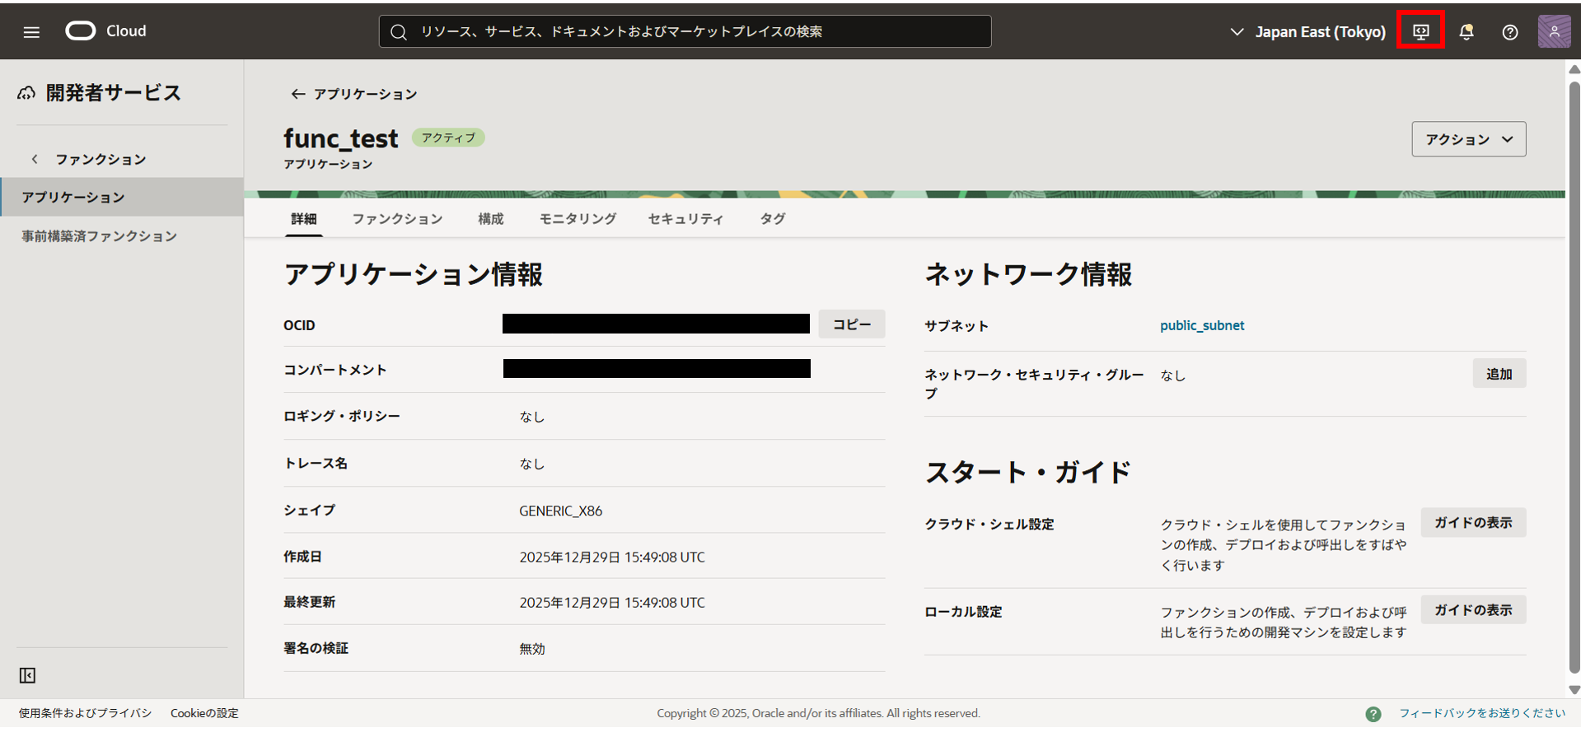Switch to the ファンクション tab
Viewport: 1581px width, 737px height.
tap(397, 219)
